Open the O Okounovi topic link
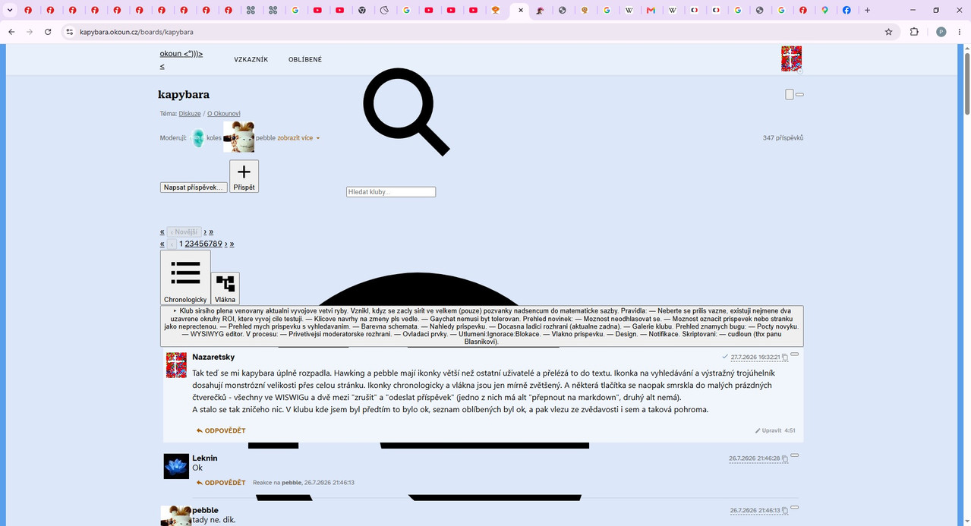The width and height of the screenshot is (971, 526). point(224,114)
